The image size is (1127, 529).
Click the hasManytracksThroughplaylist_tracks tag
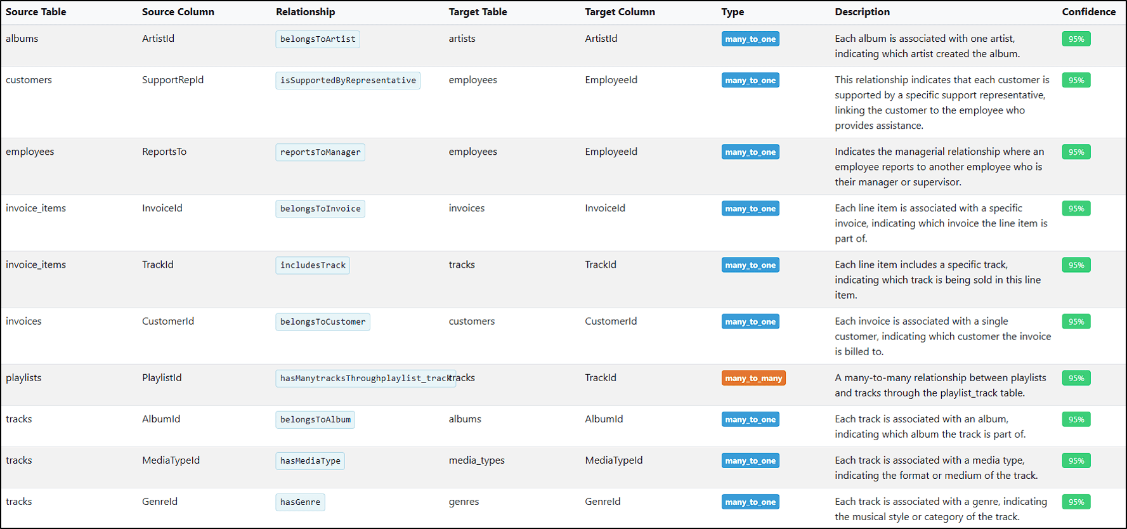pyautogui.click(x=366, y=379)
